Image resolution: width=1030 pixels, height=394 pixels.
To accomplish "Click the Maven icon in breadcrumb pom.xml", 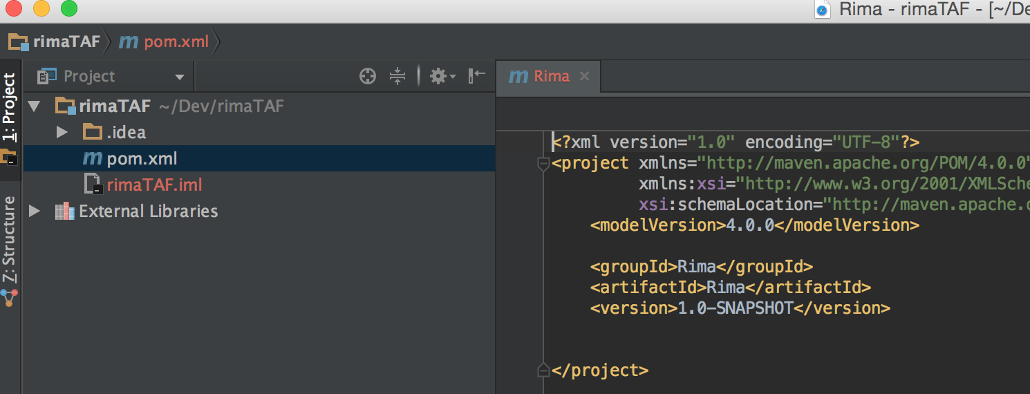I will pos(129,42).
